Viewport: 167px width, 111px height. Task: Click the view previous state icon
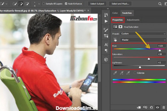coord(145,107)
